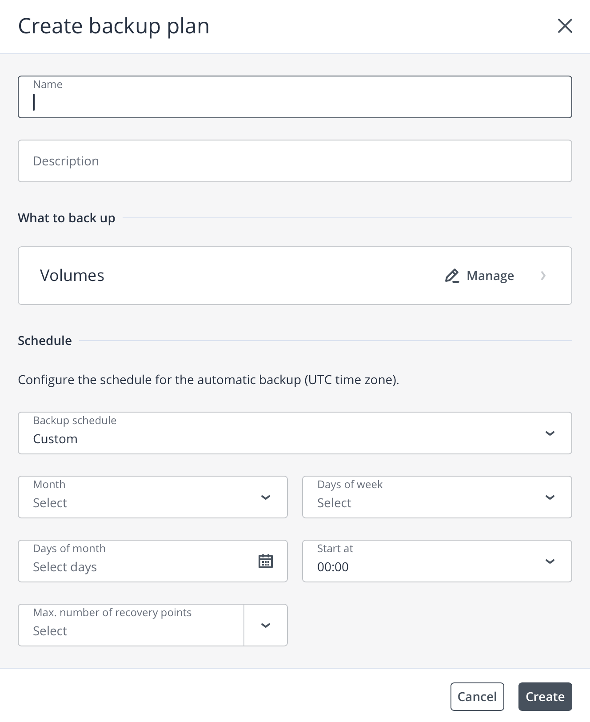Open the calendar icon in Days of month
Screen dimensions: 590x722
click(x=265, y=561)
